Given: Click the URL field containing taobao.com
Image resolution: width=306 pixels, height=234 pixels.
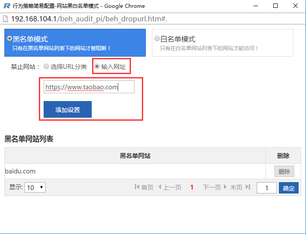Looking at the screenshot, I should pos(89,87).
